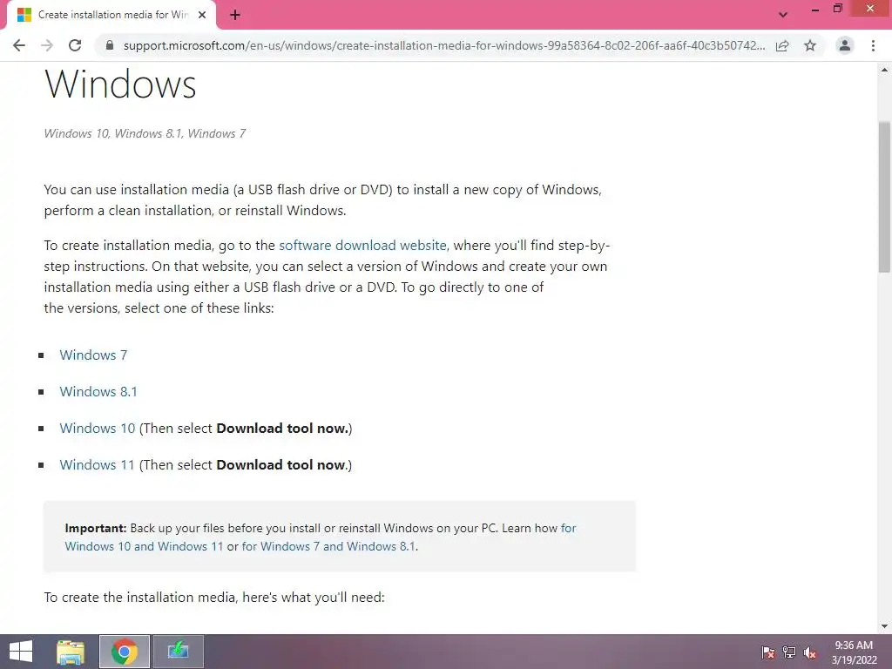Open backup link for Windows 10 and 11

144,546
